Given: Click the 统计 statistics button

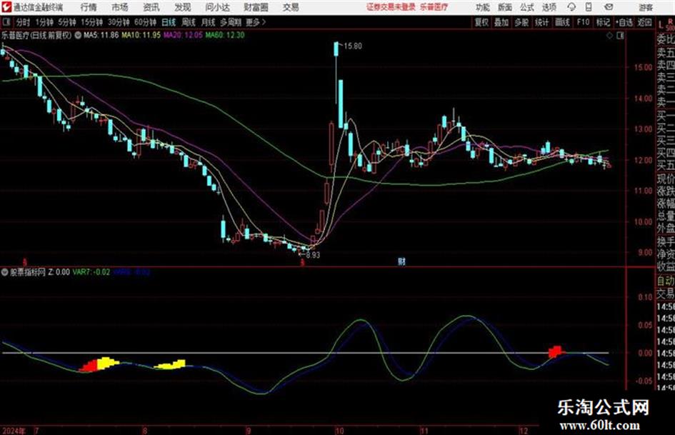Looking at the screenshot, I should [x=542, y=22].
